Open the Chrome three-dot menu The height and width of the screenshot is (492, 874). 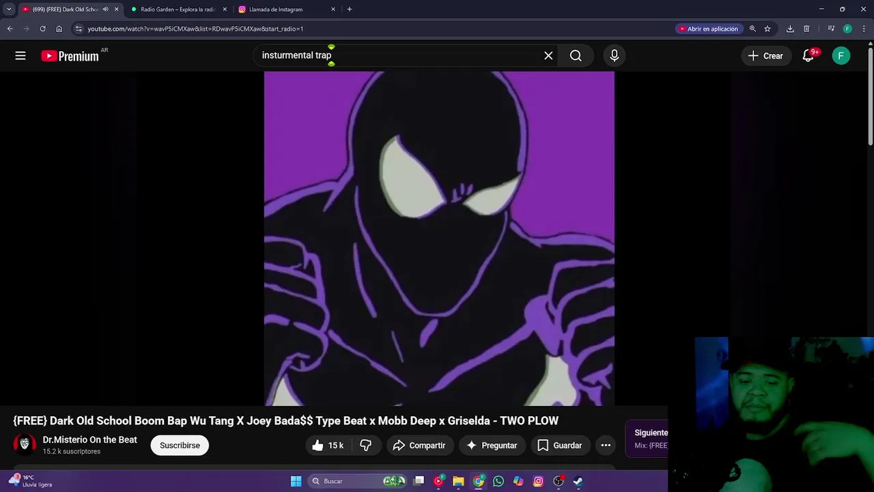864,29
